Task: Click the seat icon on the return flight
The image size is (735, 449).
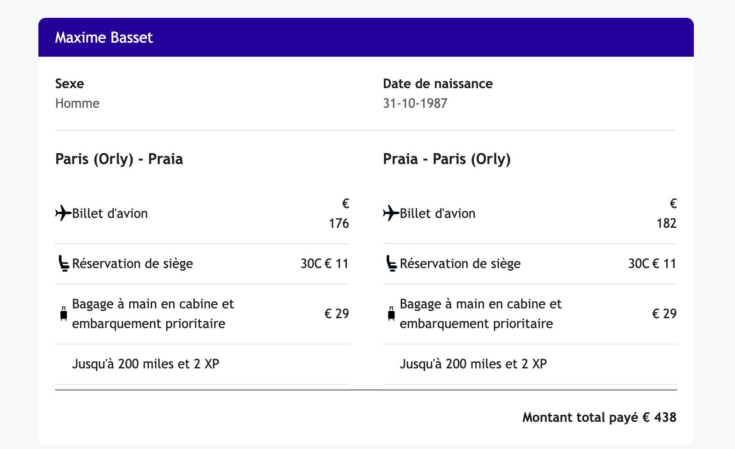Action: (391, 263)
